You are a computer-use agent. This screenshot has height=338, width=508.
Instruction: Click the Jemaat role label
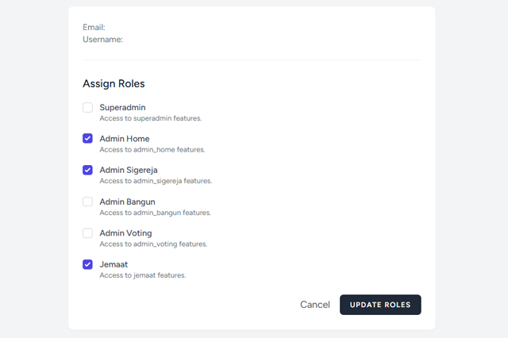coord(114,264)
